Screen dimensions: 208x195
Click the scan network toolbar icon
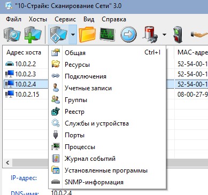(x=12, y=35)
